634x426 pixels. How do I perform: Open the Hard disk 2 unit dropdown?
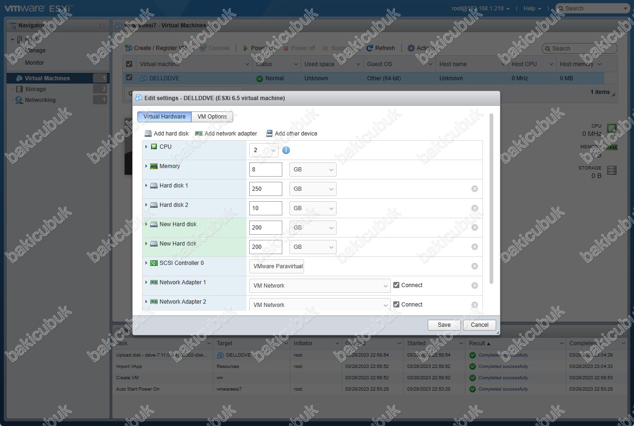click(313, 208)
